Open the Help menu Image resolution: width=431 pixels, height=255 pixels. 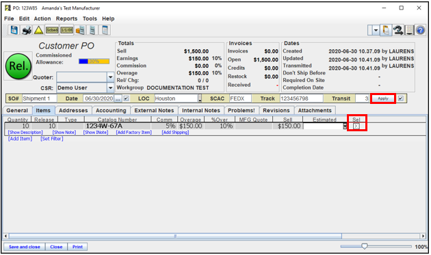pyautogui.click(x=108, y=18)
